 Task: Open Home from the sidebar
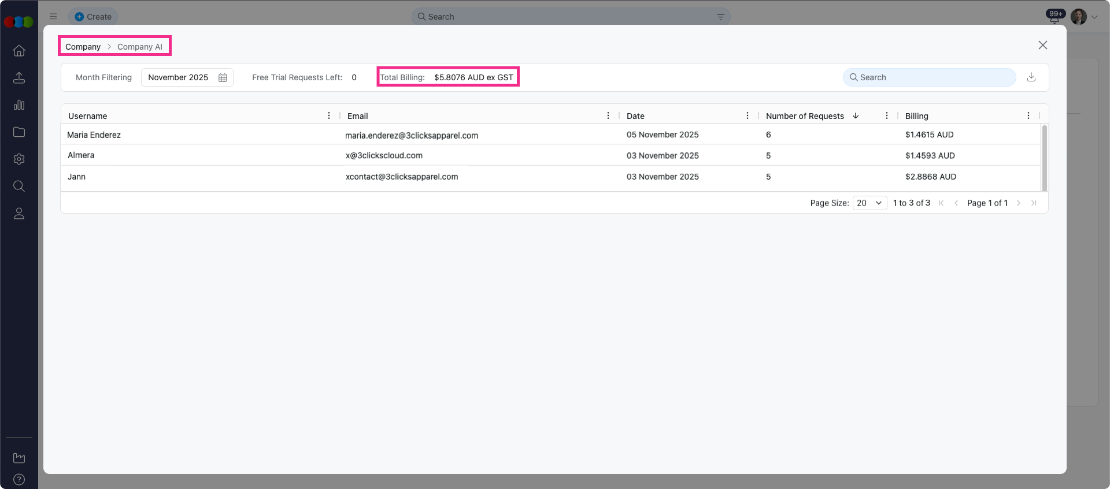click(19, 51)
